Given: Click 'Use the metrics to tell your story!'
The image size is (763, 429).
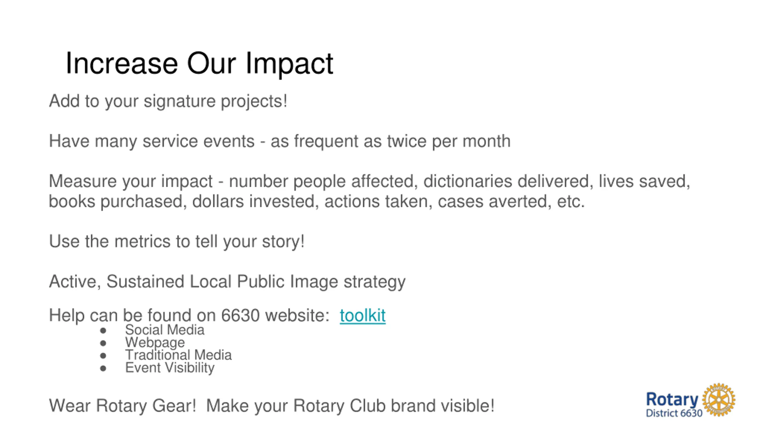Looking at the screenshot, I should [x=177, y=241].
